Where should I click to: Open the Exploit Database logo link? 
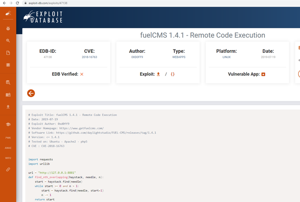[43, 17]
